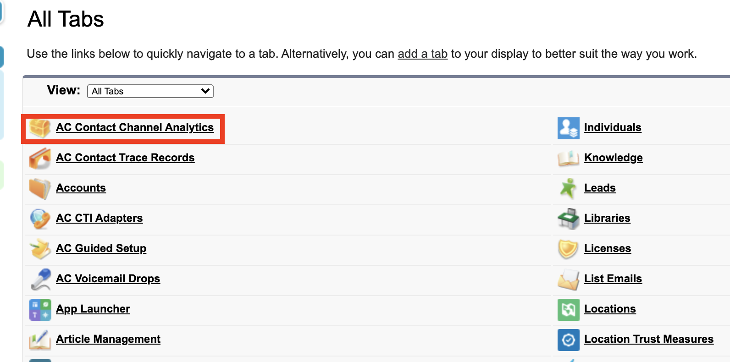Click the Location Trust Measures badge icon
Screen dimensions: 730x362
pos(568,340)
